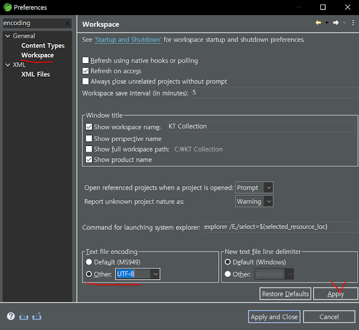This screenshot has height=330, width=359.
Task: Uncheck Refresh on access
Action: [x=86, y=70]
